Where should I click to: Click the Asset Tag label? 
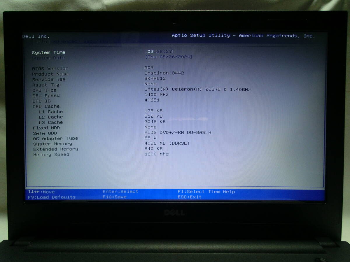click(x=46, y=85)
